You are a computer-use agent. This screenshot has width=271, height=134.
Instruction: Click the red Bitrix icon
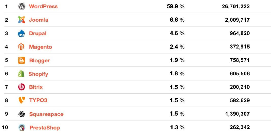(21, 87)
